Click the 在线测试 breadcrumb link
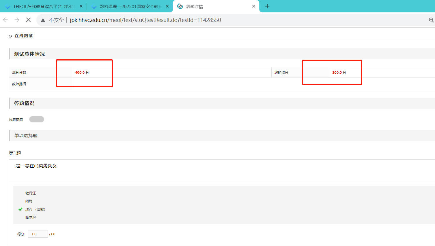The image size is (435, 246). [x=24, y=36]
